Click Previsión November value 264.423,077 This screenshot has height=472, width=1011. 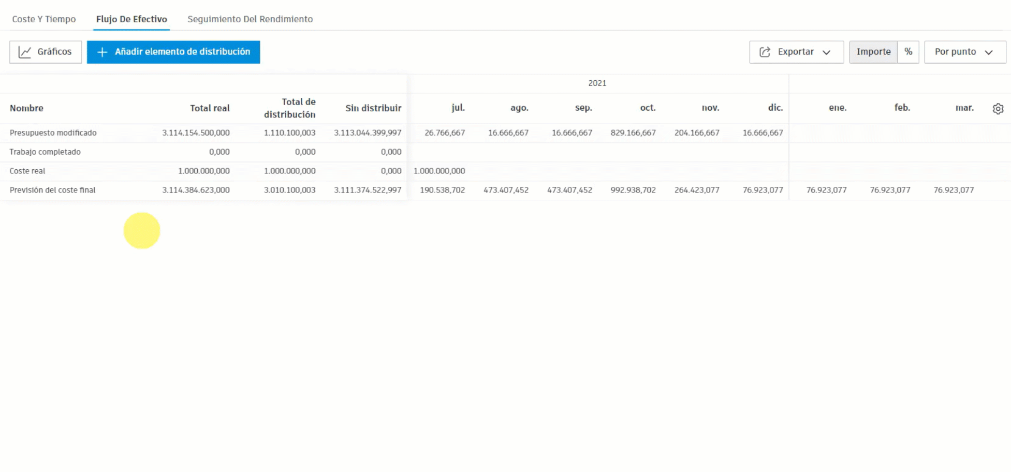coord(697,190)
